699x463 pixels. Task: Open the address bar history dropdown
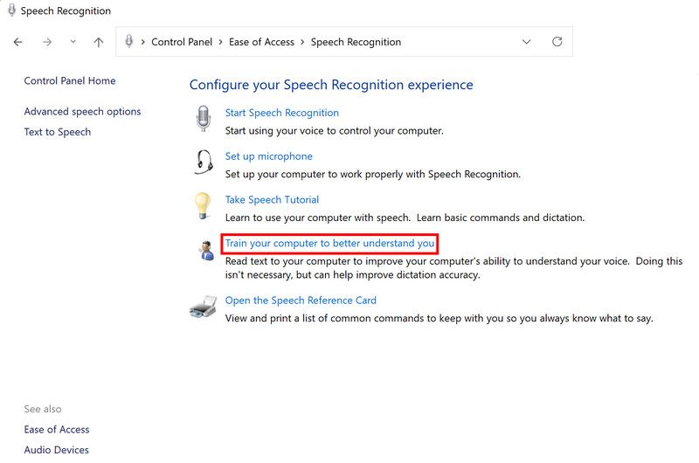point(526,42)
